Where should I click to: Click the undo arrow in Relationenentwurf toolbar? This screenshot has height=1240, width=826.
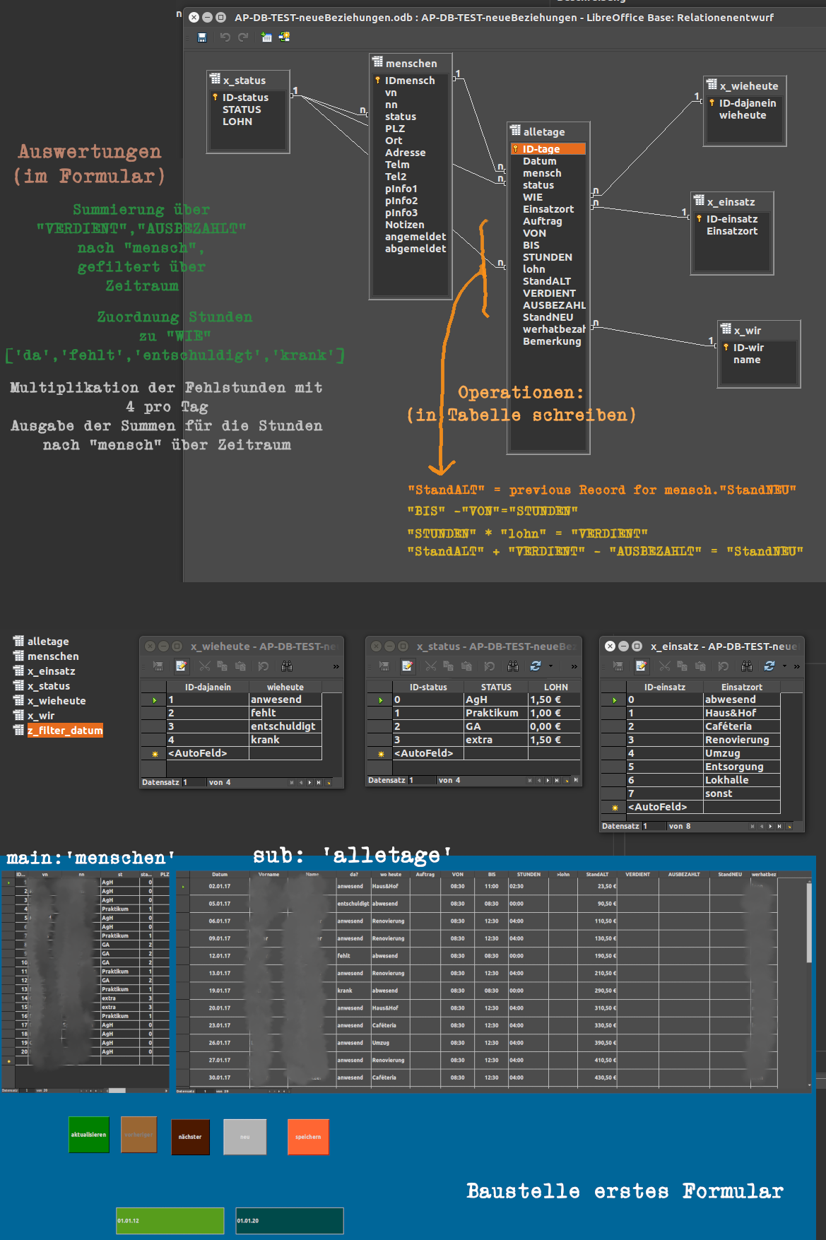225,37
